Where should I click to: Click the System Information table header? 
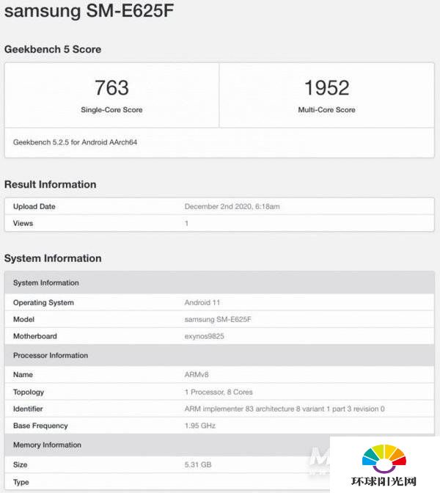click(x=219, y=282)
